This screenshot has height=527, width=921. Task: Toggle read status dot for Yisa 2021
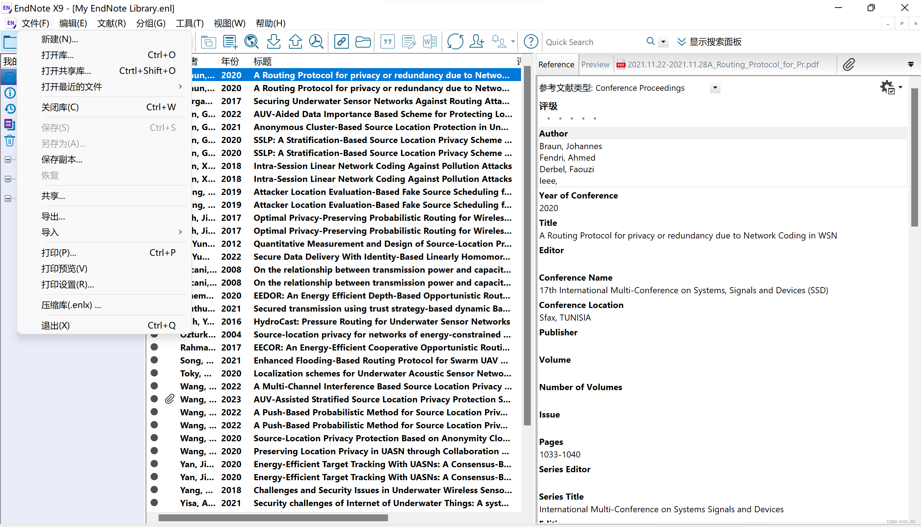154,503
